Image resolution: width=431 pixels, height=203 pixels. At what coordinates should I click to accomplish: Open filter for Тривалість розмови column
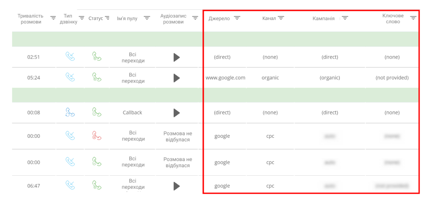pyautogui.click(x=53, y=18)
